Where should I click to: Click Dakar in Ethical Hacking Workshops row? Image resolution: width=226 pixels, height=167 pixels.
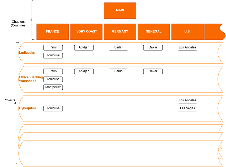[x=153, y=71]
